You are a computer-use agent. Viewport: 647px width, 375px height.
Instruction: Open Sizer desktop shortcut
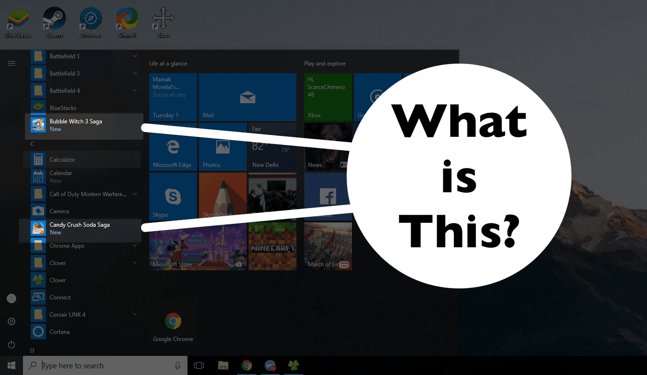pos(164,22)
